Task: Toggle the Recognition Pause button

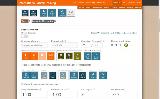Action: click(x=63, y=75)
